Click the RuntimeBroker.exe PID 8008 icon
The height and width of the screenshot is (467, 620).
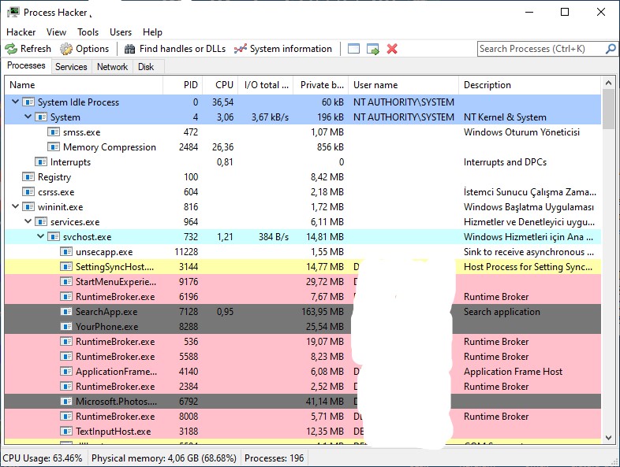pos(66,417)
